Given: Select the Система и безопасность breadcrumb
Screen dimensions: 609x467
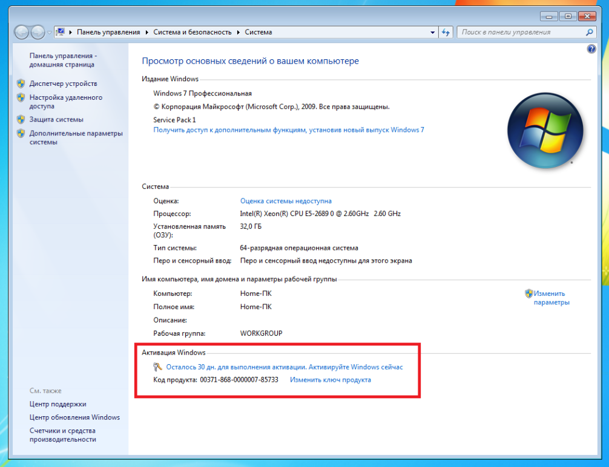Looking at the screenshot, I should pyautogui.click(x=192, y=32).
